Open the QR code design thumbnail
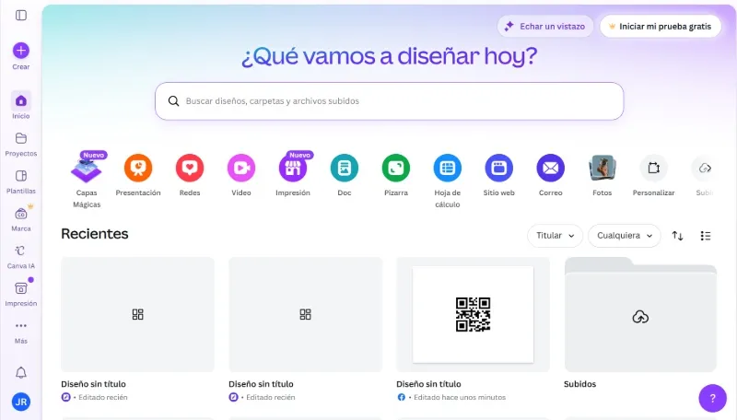This screenshot has height=420, width=737. [473, 314]
